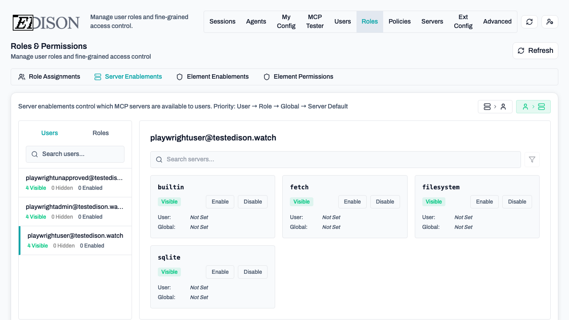Screen dimensions: 569x320
Task: Disable the fetch server
Action: (x=385, y=202)
